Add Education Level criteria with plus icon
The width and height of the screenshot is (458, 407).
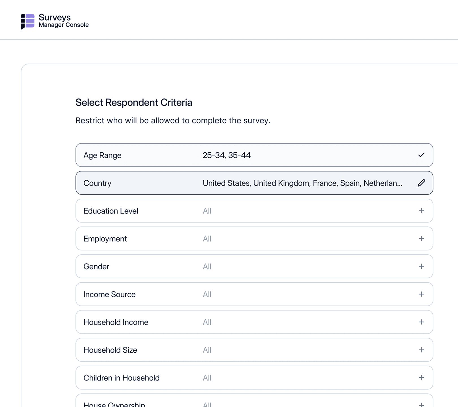421,211
